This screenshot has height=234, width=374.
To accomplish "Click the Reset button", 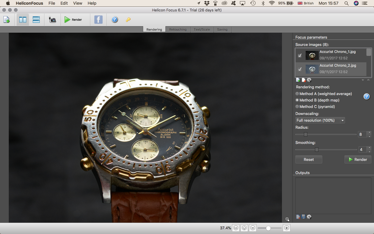I will click(x=309, y=159).
